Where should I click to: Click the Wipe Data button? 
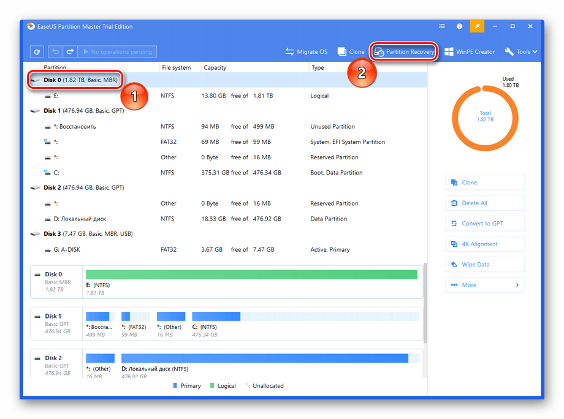tap(485, 265)
